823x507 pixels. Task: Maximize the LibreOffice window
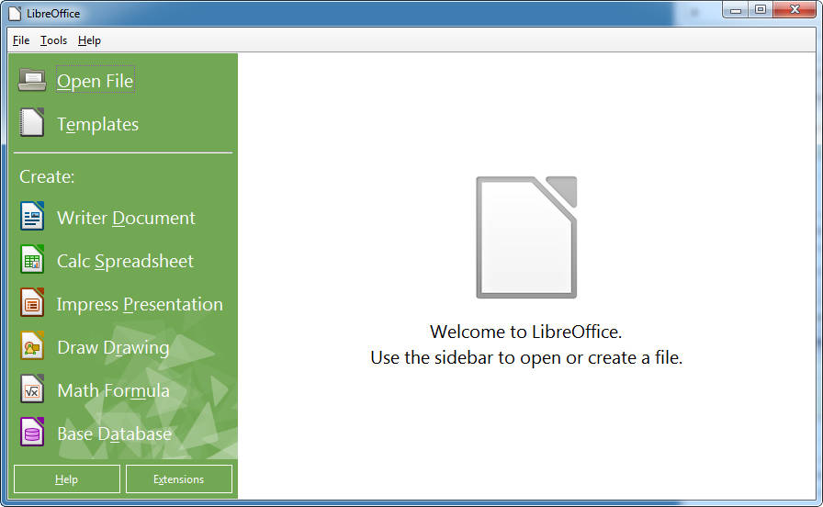761,9
